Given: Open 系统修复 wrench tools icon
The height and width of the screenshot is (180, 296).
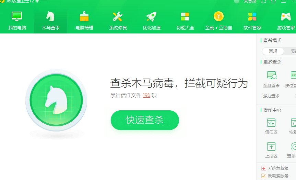Looking at the screenshot, I should [x=118, y=16].
